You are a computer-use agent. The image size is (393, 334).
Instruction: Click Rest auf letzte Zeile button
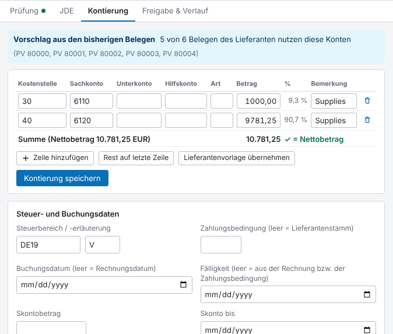click(136, 158)
